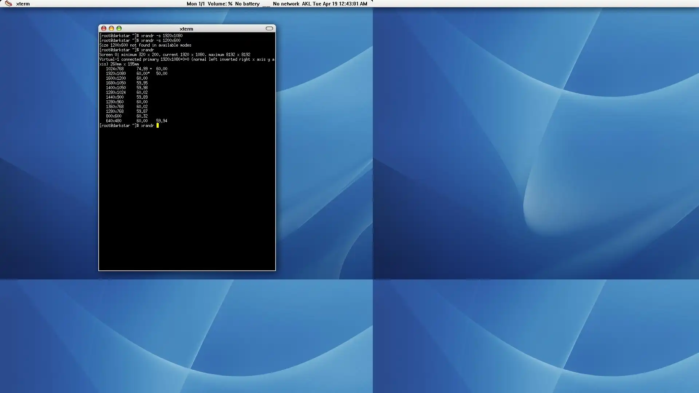
Task: Click the AKL date and time clock
Action: [334, 4]
